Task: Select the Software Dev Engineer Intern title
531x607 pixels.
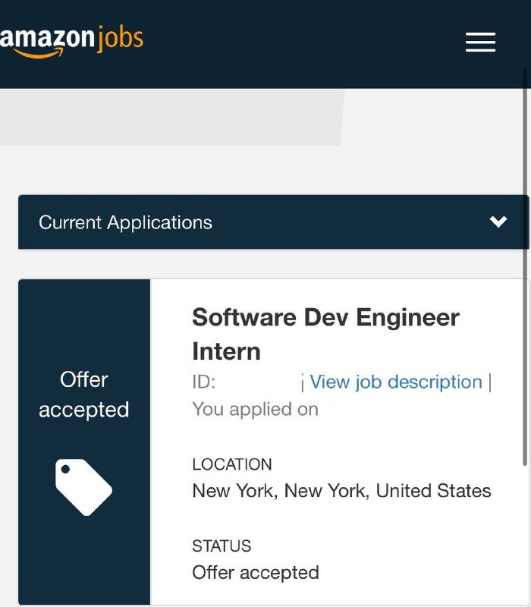Action: [x=325, y=334]
